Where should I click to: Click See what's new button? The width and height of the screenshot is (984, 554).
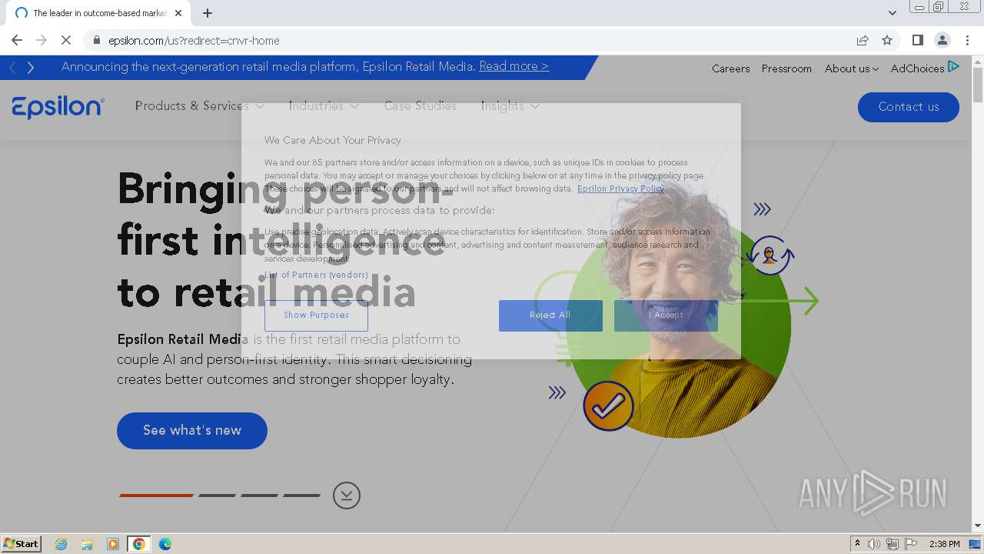[192, 430]
